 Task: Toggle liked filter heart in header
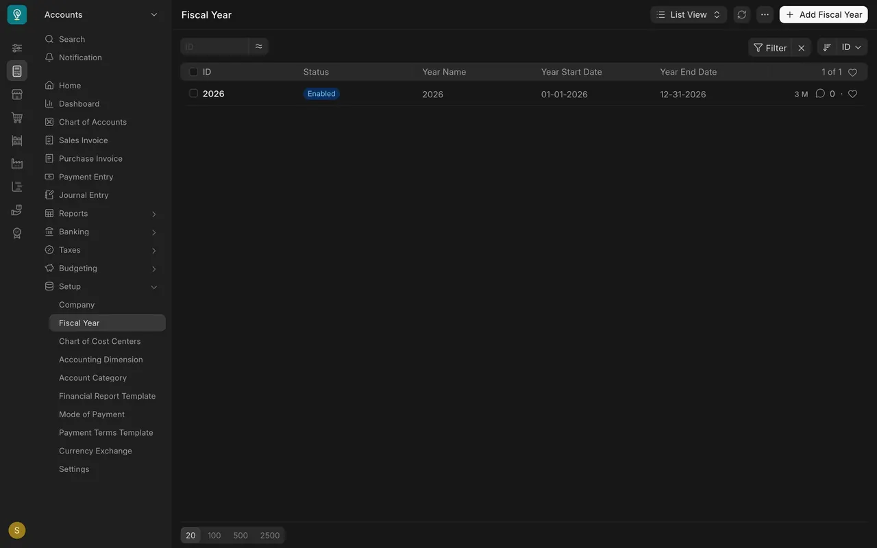pyautogui.click(x=852, y=72)
